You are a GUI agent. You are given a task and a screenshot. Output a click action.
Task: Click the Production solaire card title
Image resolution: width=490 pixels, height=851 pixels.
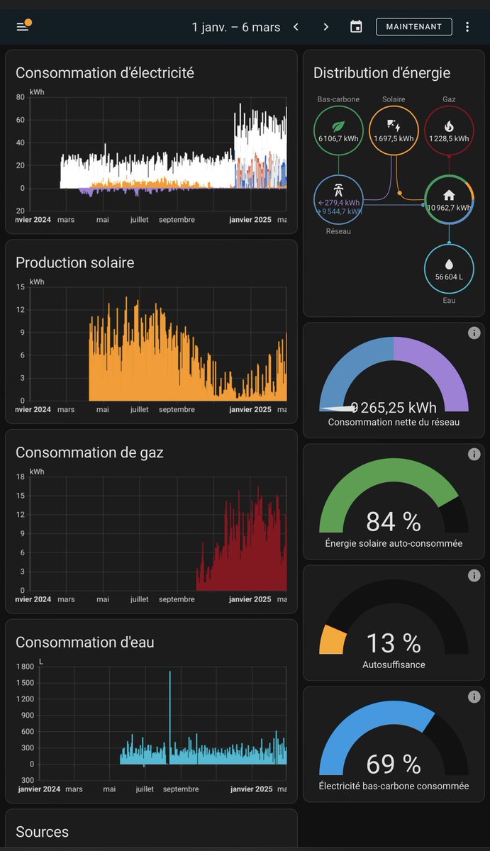point(74,262)
